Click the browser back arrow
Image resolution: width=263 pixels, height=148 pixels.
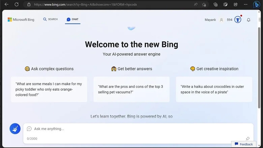pyautogui.click(x=6, y=4)
